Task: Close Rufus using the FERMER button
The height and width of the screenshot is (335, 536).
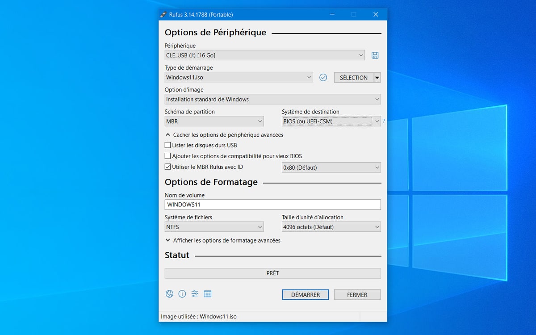Action: 357,294
